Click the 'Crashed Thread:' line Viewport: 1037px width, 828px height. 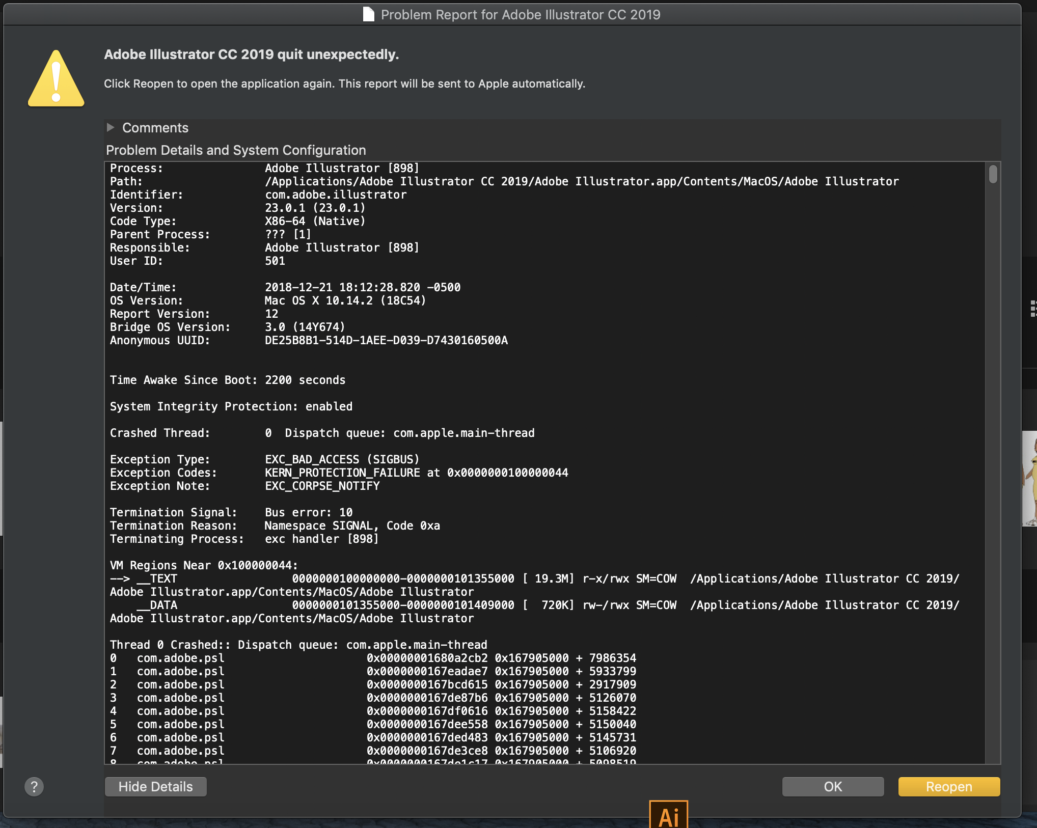(322, 433)
